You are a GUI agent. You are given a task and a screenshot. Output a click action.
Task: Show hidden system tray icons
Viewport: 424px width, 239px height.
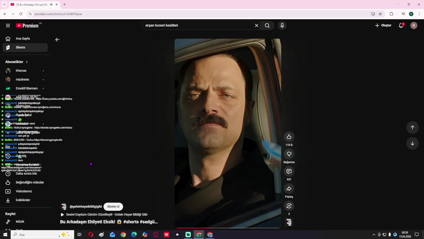click(374, 235)
